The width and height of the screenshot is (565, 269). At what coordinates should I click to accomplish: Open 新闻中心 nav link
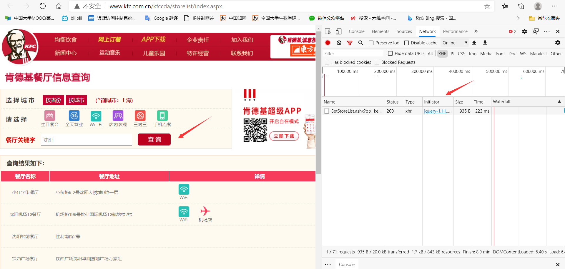66,53
